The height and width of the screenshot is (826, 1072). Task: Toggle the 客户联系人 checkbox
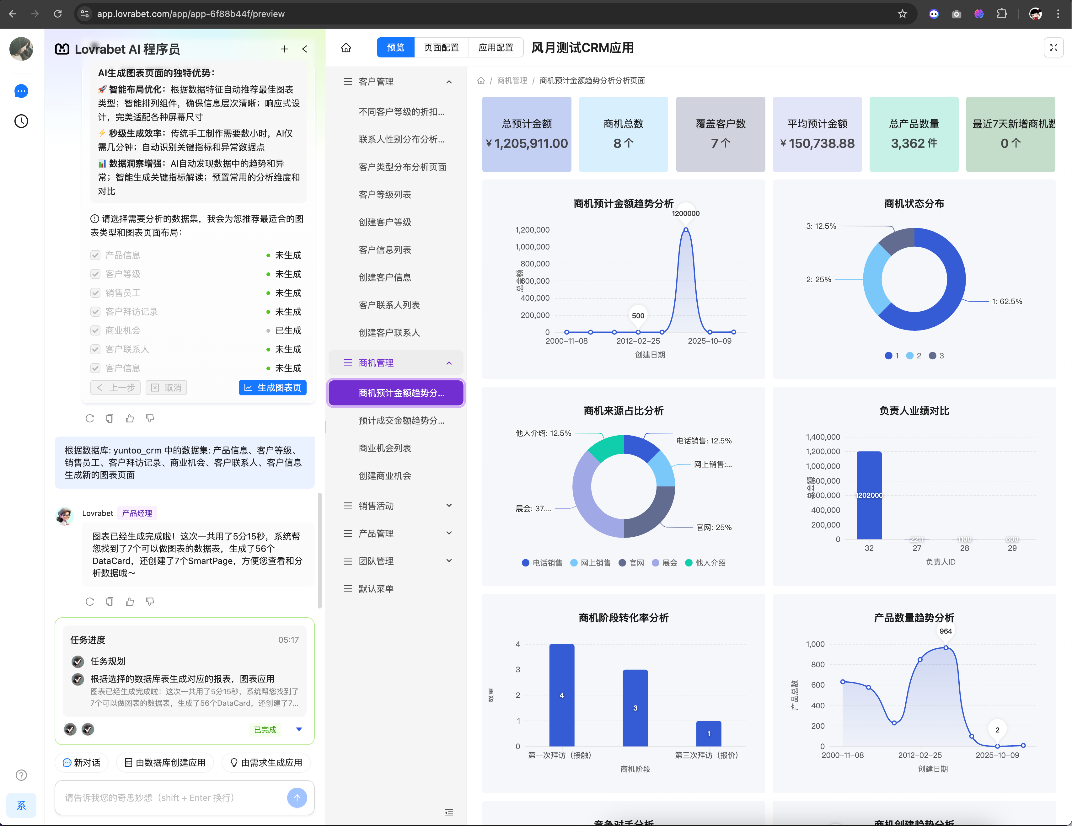click(95, 349)
